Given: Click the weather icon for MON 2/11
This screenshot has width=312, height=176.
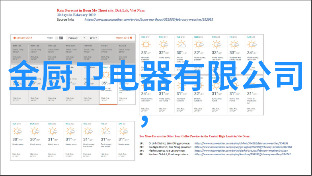Looking at the screenshot, I should coord(164,45).
